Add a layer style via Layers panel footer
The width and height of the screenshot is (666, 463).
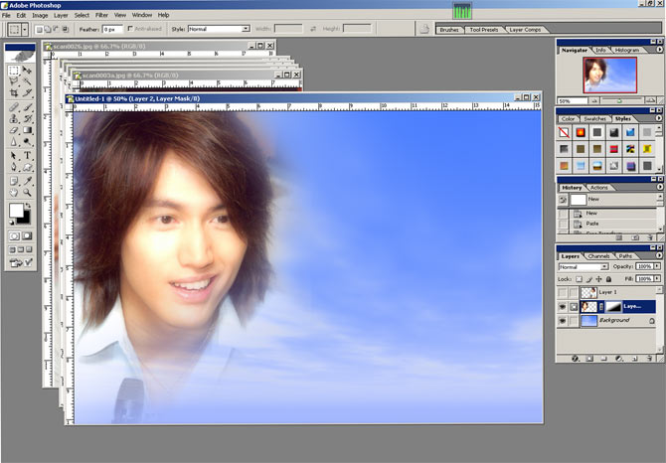pyautogui.click(x=576, y=359)
